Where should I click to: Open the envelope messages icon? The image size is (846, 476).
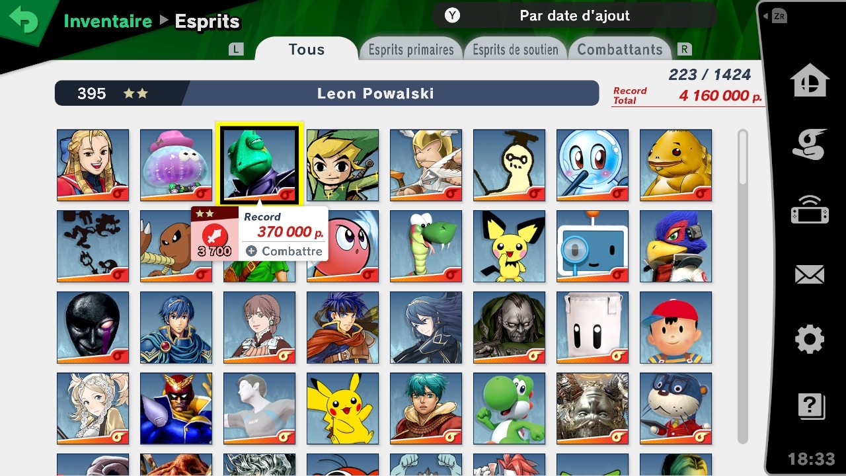click(x=810, y=274)
